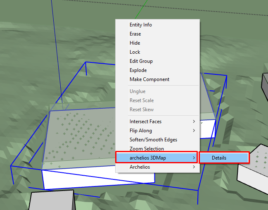
Task: Click Make Component
Action: click(x=157, y=79)
